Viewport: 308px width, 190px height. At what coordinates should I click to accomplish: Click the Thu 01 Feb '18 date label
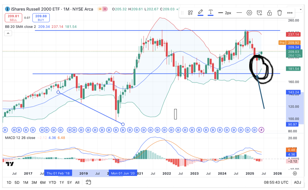pos(58,173)
